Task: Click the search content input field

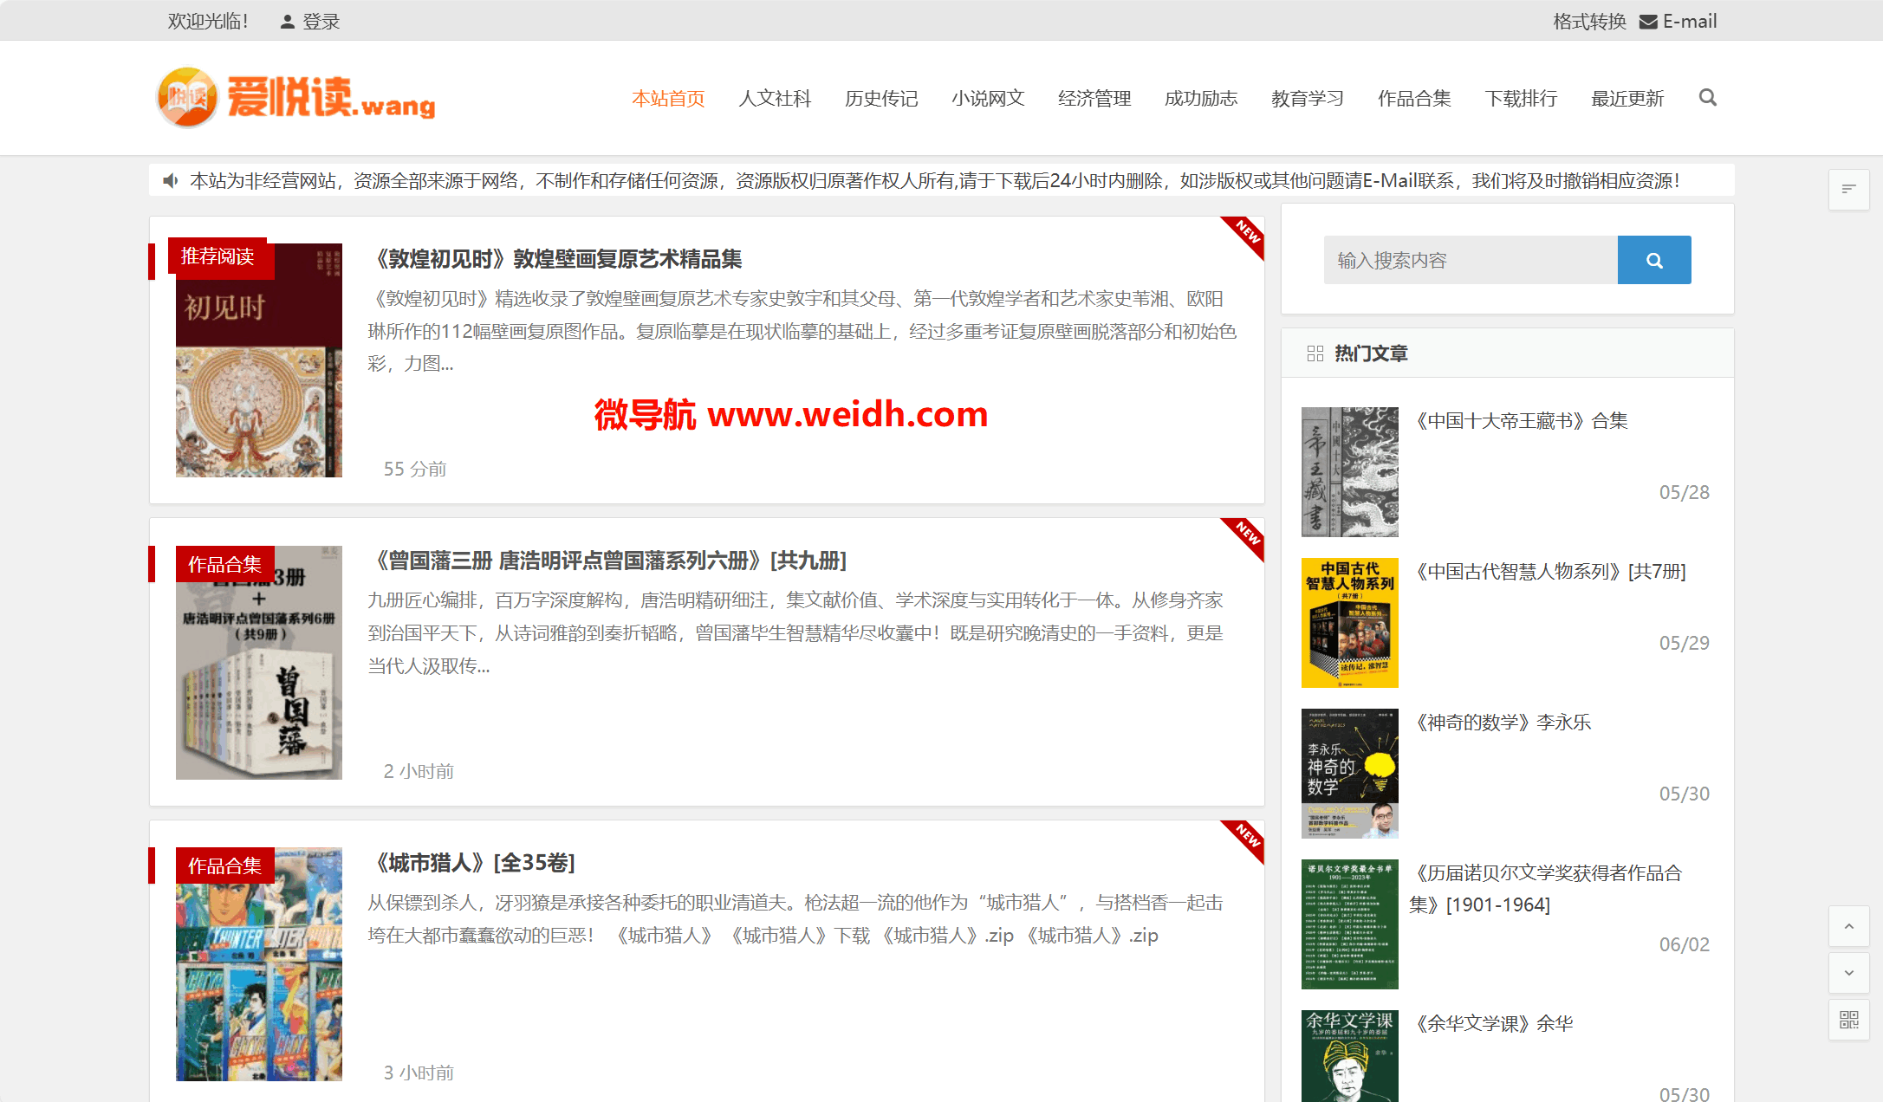Action: pos(1470,260)
